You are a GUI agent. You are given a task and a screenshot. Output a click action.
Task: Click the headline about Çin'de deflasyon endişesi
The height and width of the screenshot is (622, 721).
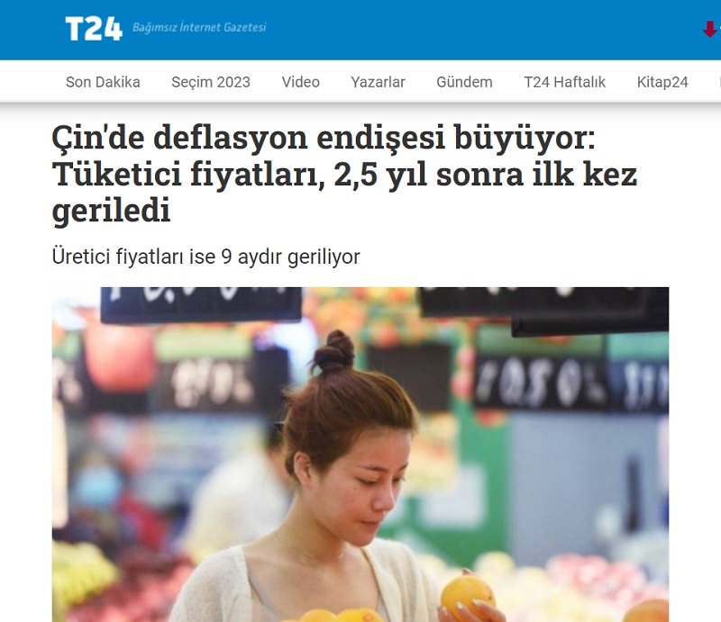tap(344, 174)
